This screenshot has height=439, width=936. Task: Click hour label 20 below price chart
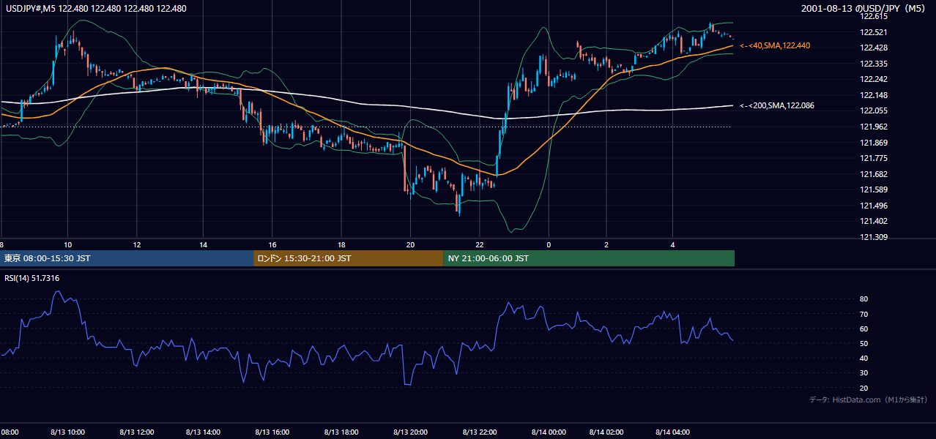pyautogui.click(x=410, y=244)
